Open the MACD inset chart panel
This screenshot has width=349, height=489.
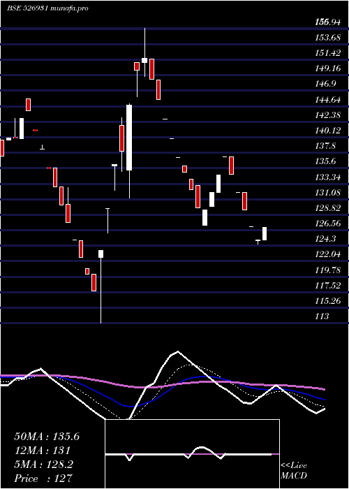coord(192,454)
